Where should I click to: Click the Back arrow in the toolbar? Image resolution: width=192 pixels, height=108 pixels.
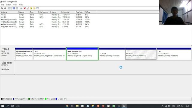click(x=2, y=8)
